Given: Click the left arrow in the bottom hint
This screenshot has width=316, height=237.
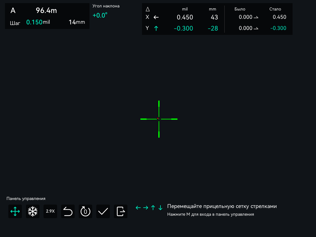Looking at the screenshot, I should [x=138, y=208].
